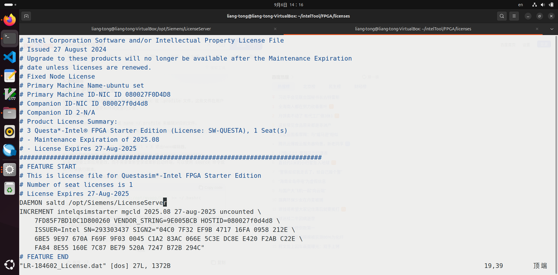Click 'This is license file for Questasim' line
Screen dimensions: 558x275
click(x=140, y=176)
